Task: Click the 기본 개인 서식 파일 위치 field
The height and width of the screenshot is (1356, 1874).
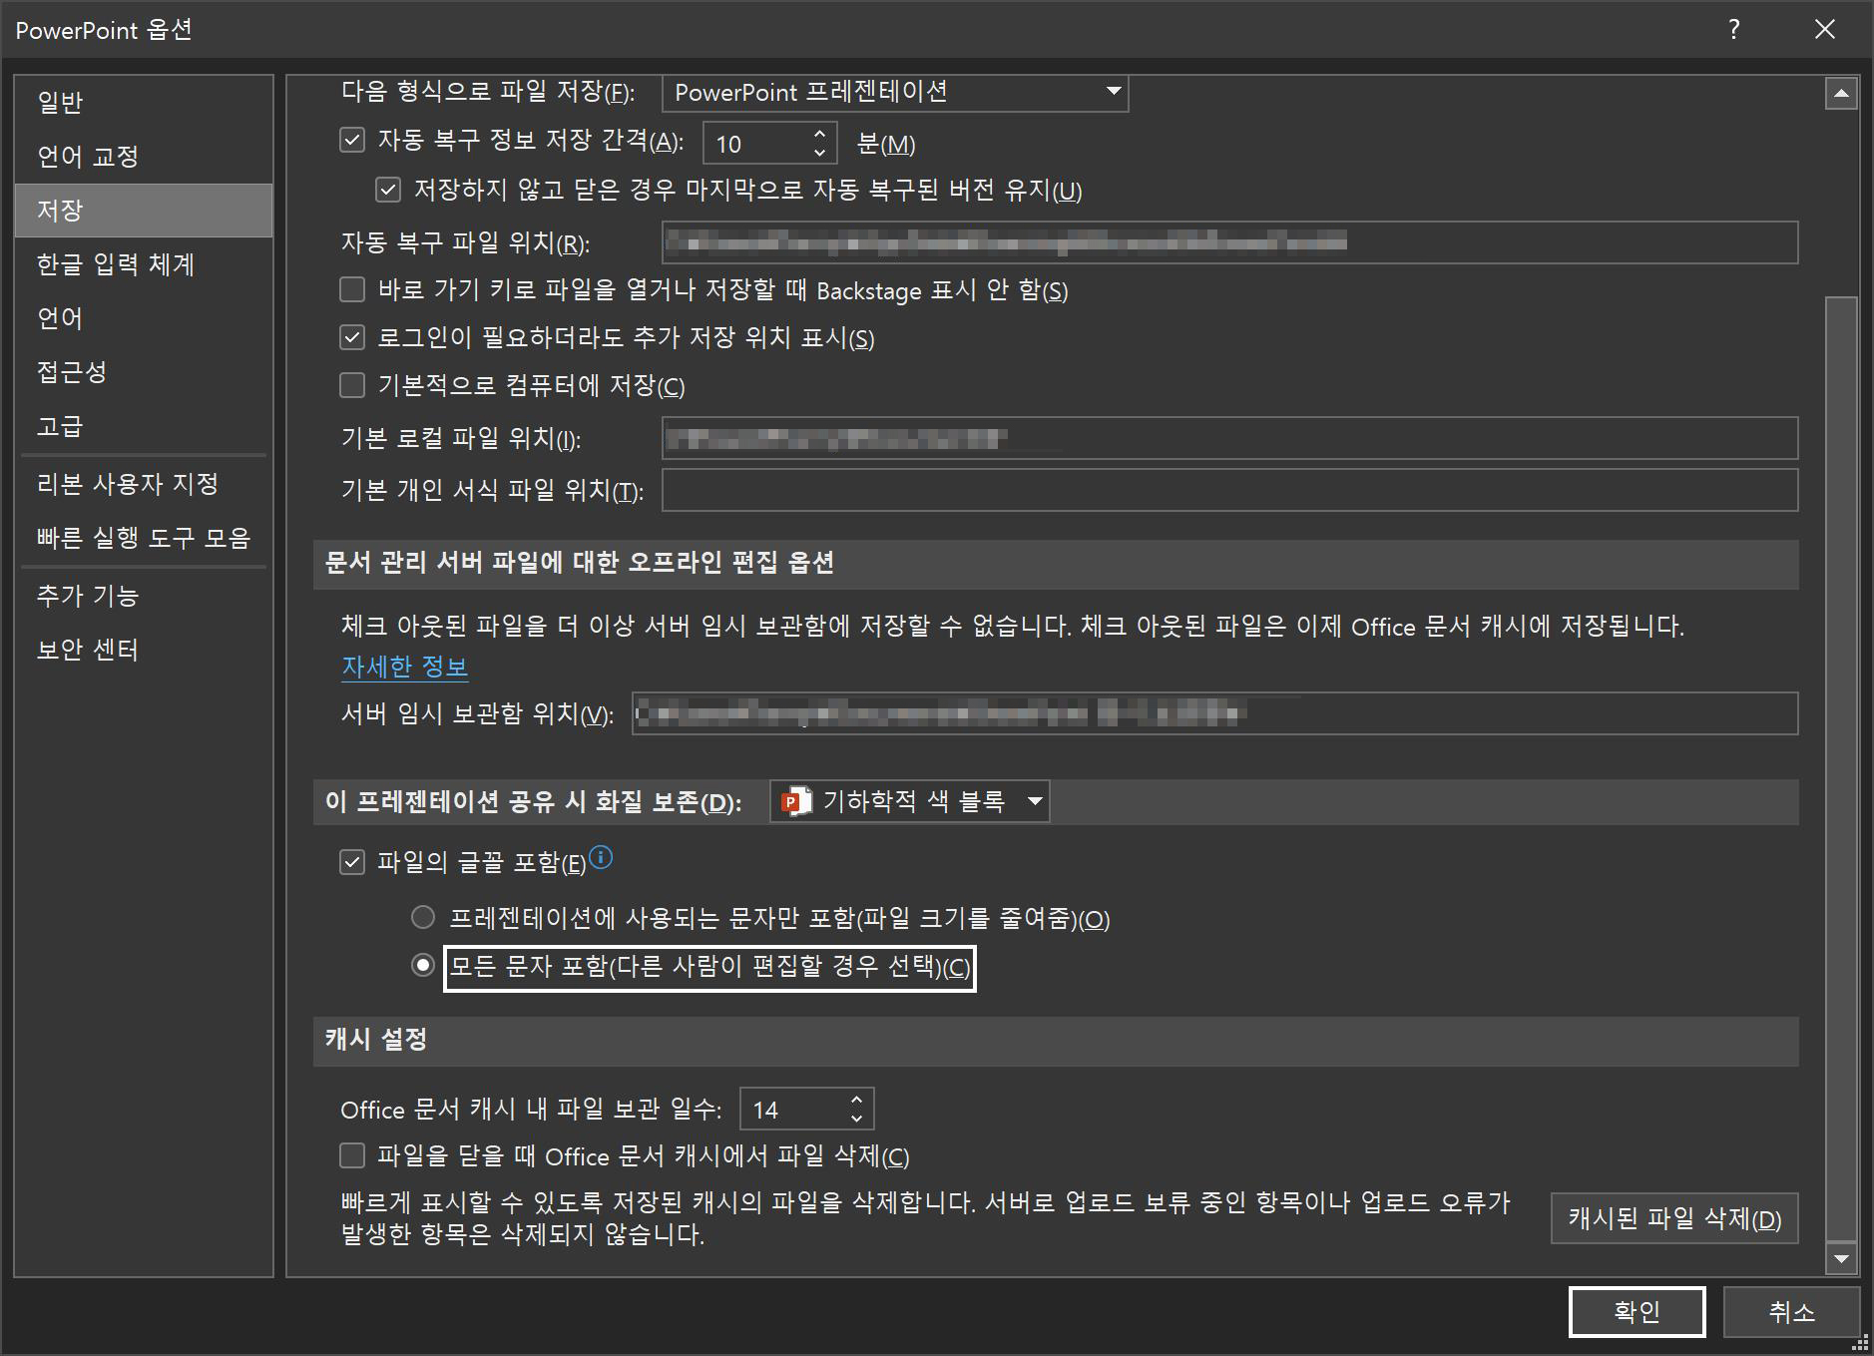Action: (x=1229, y=490)
